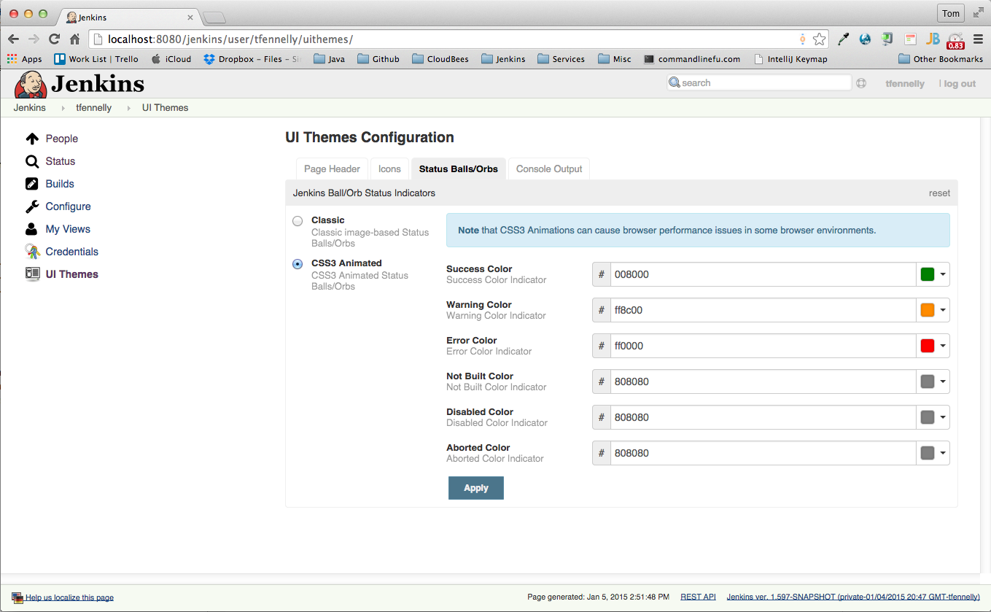The width and height of the screenshot is (991, 612).
Task: Click the orange Warning Color swatch
Action: [x=928, y=310]
